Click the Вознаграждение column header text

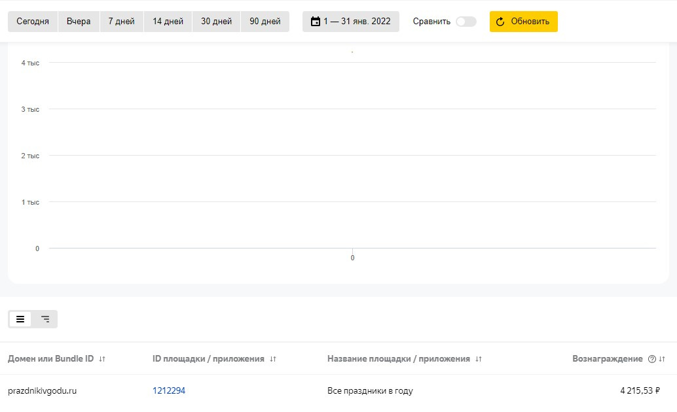click(608, 358)
